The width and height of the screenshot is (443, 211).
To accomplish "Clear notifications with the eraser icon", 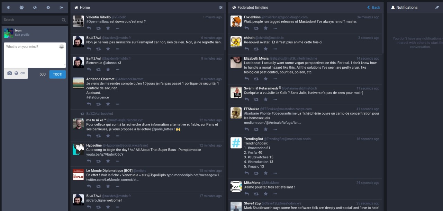I will (437, 7).
